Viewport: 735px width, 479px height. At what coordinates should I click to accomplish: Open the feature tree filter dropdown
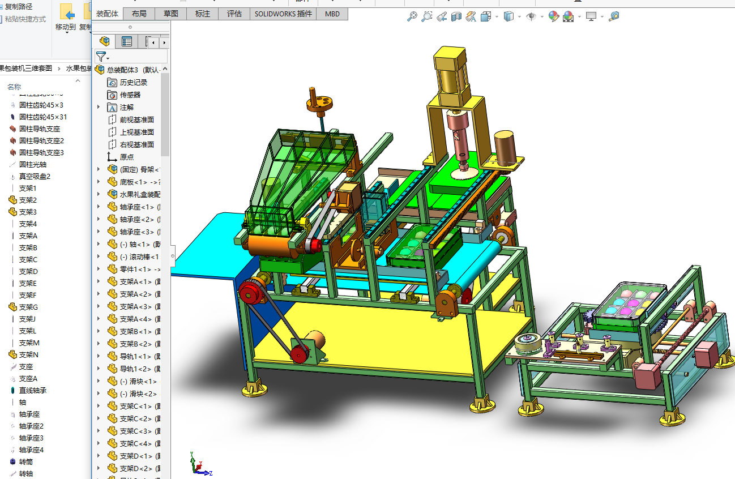[x=102, y=56]
